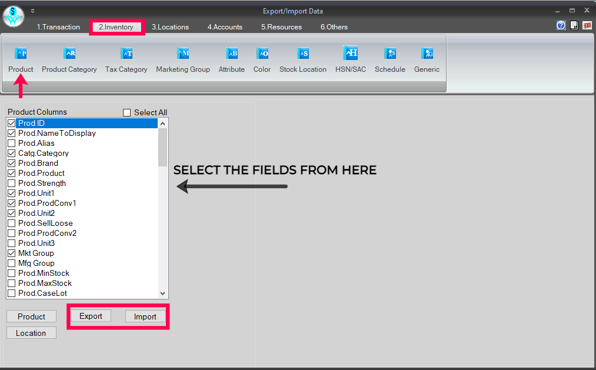Enable the Prod.SellLoose column

(11, 224)
